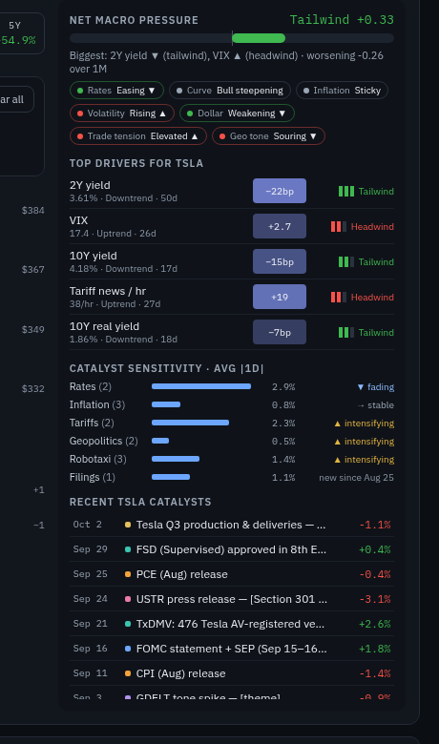Click the -7bp value badge
This screenshot has width=439, height=744.
[x=280, y=332]
